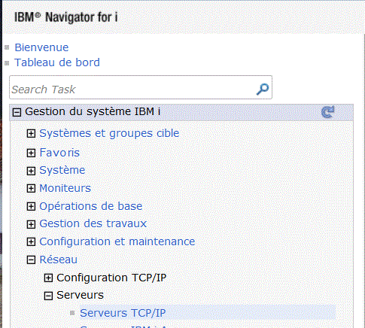Image resolution: width=365 pixels, height=328 pixels.
Task: Select the Serveurs TCP/IP item
Action: point(123,313)
